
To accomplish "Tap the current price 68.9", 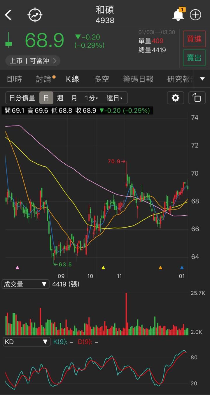I will (x=44, y=41).
